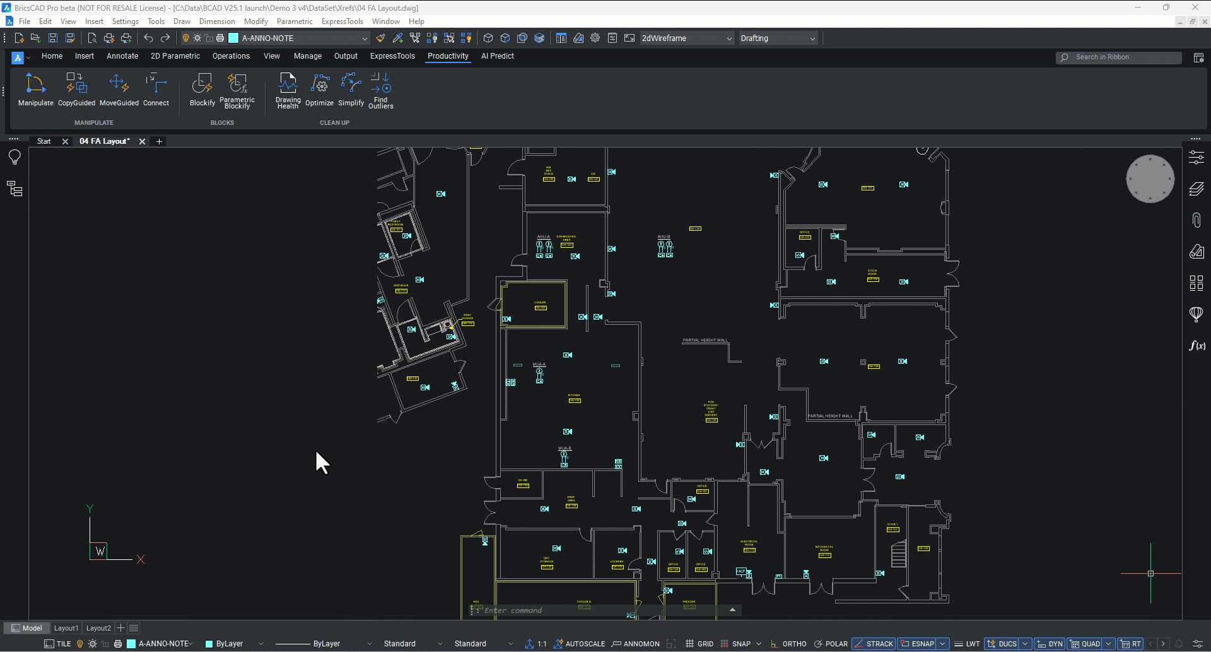The image size is (1211, 652).
Task: Expand the ESNAP settings chevron
Action: coord(942,643)
